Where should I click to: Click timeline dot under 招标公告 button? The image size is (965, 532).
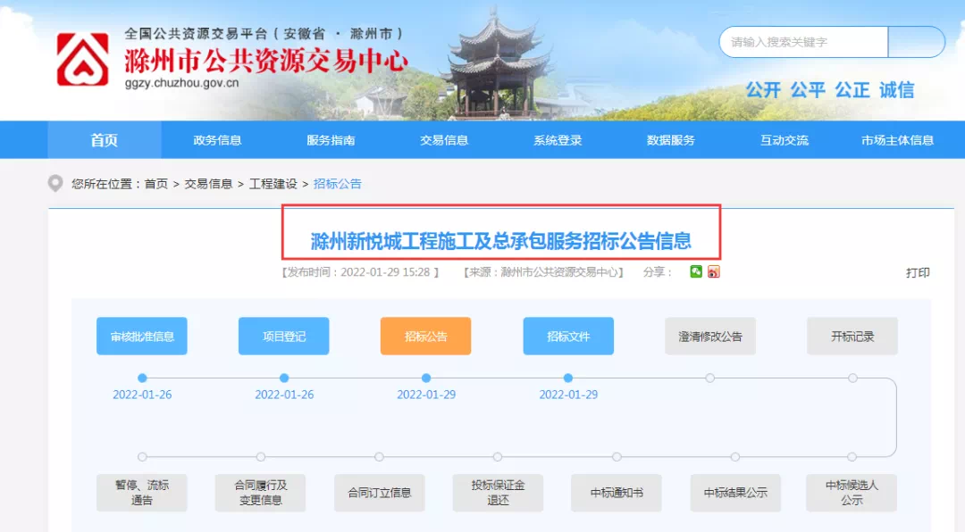click(x=426, y=378)
